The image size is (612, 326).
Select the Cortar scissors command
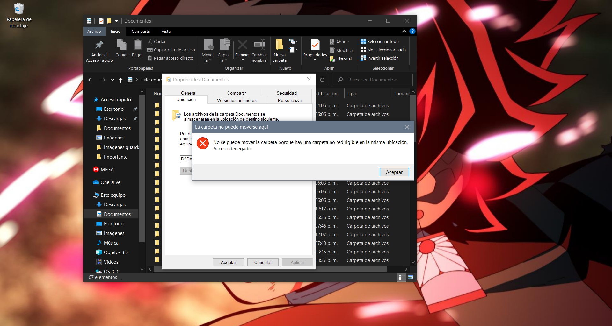click(157, 41)
